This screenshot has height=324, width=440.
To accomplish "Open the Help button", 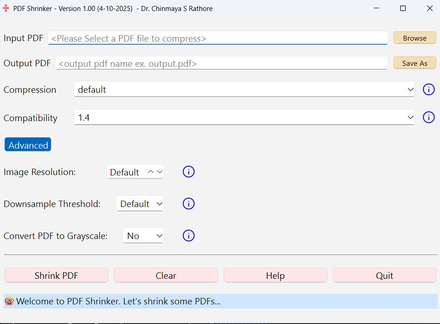I will tap(275, 276).
